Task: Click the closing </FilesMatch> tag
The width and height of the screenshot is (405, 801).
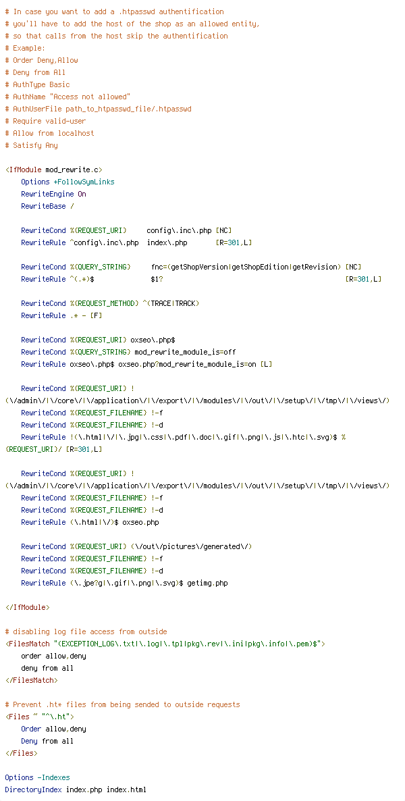Action: coord(32,680)
